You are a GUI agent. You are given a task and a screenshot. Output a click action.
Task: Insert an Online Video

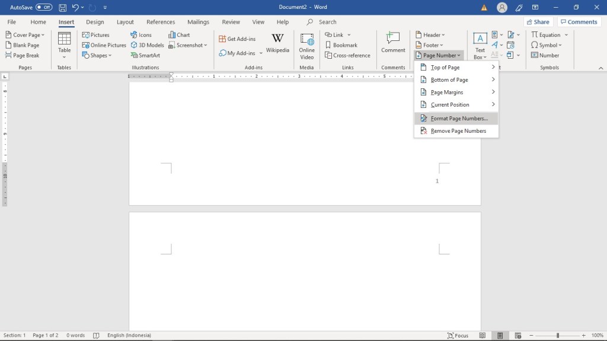pos(306,45)
